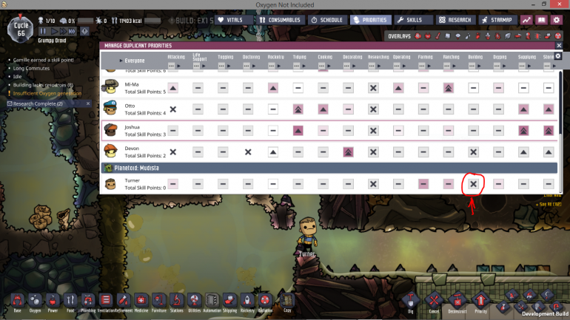570x320 pixels.
Task: Open the Oxygen build menu
Action: (33, 301)
